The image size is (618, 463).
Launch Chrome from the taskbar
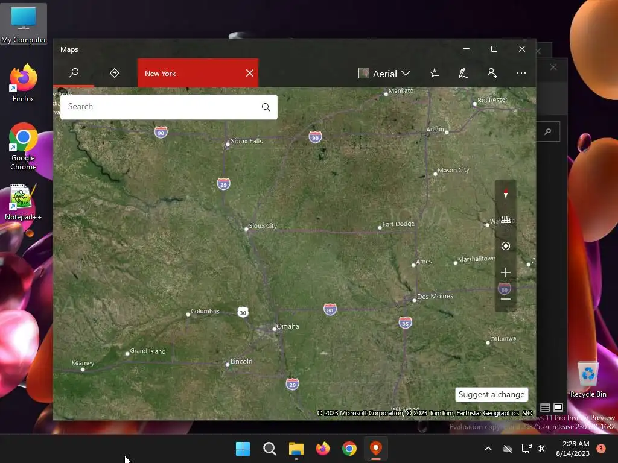point(349,449)
